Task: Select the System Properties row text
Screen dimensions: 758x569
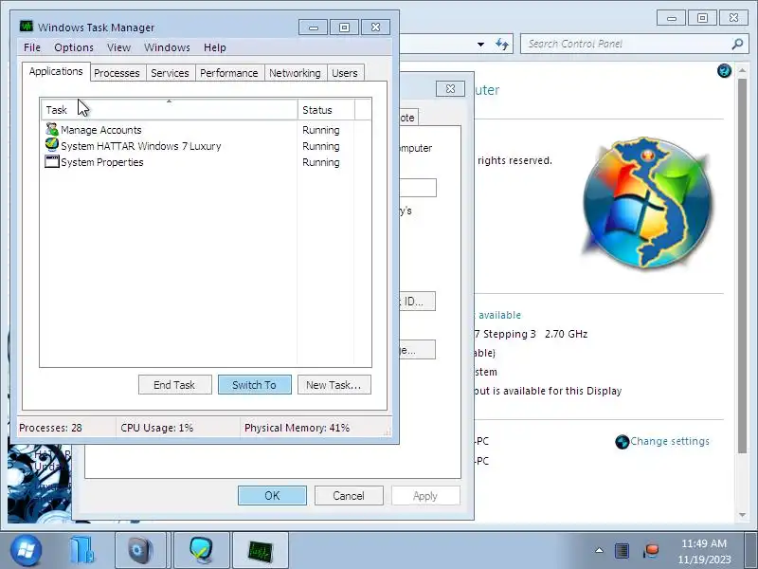Action: point(102,162)
